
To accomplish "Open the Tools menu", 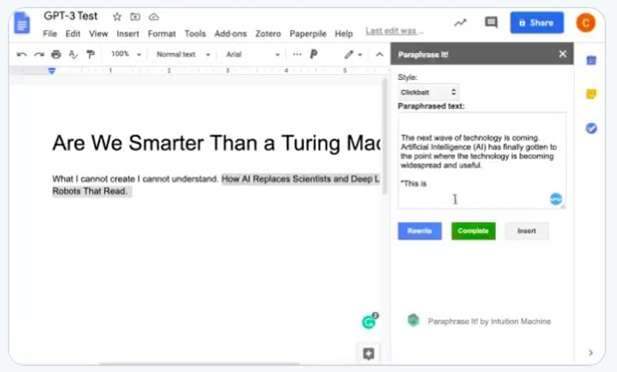I will pyautogui.click(x=195, y=34).
